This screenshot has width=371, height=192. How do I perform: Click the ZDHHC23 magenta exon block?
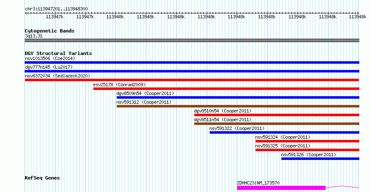point(281,188)
